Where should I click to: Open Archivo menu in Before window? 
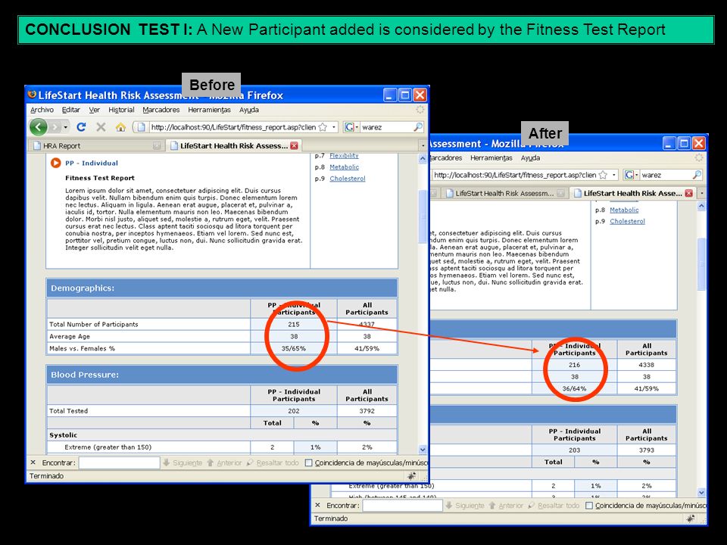pos(42,110)
